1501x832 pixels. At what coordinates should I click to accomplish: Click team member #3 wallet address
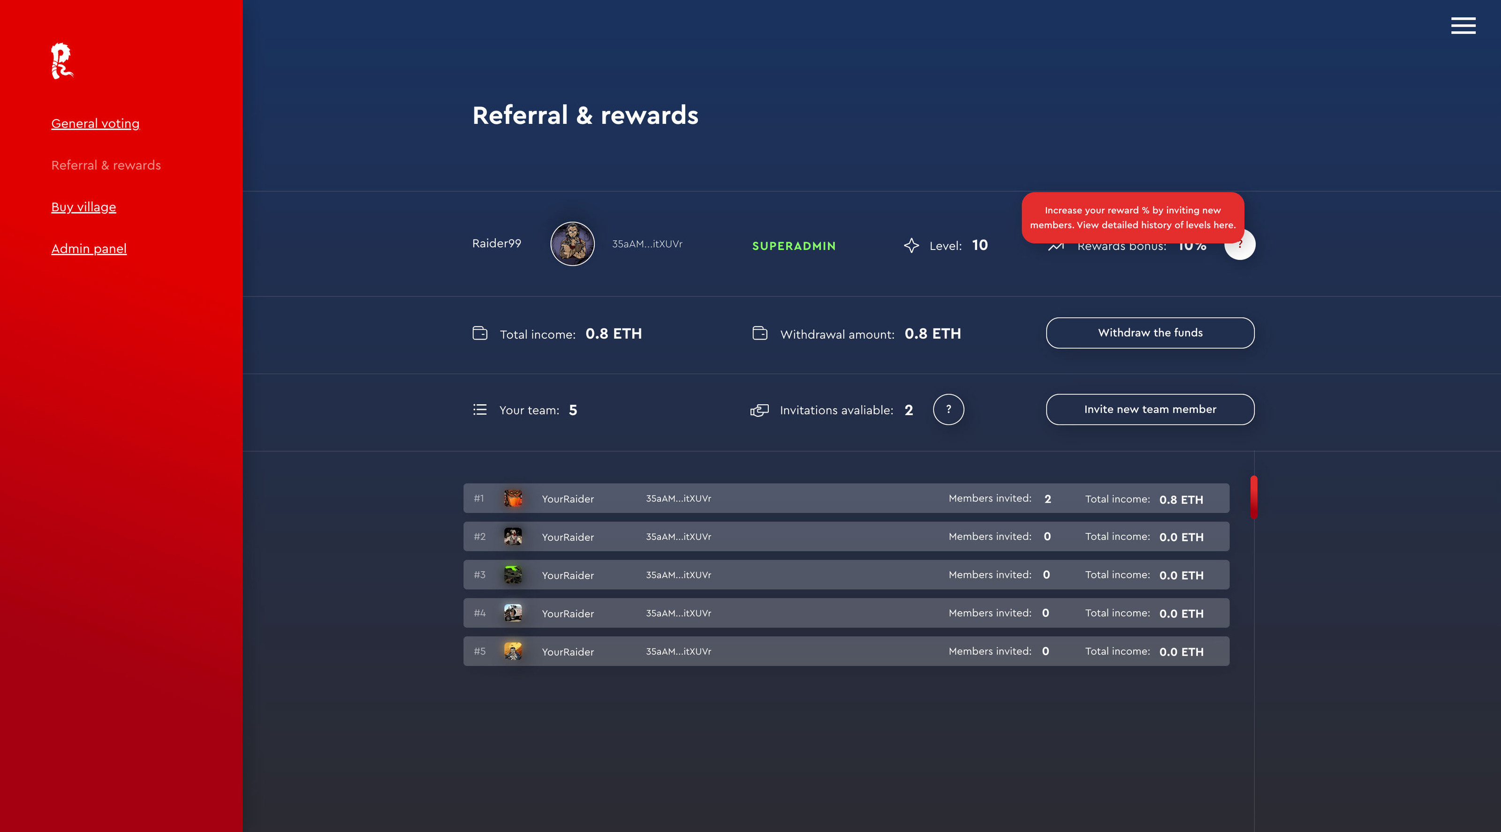pos(678,575)
